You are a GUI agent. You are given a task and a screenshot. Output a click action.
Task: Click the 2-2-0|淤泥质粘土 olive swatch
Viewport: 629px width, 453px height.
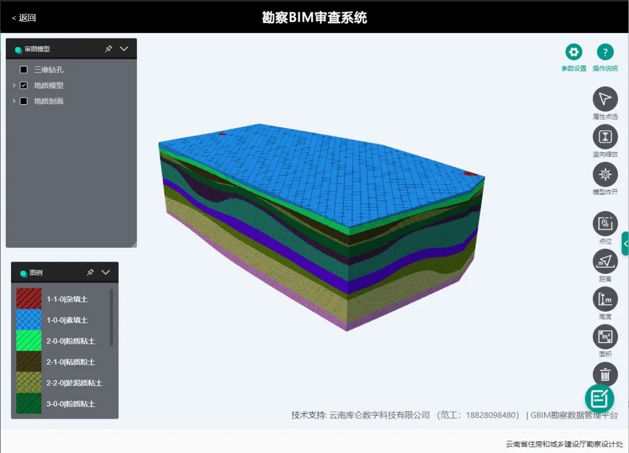click(29, 383)
